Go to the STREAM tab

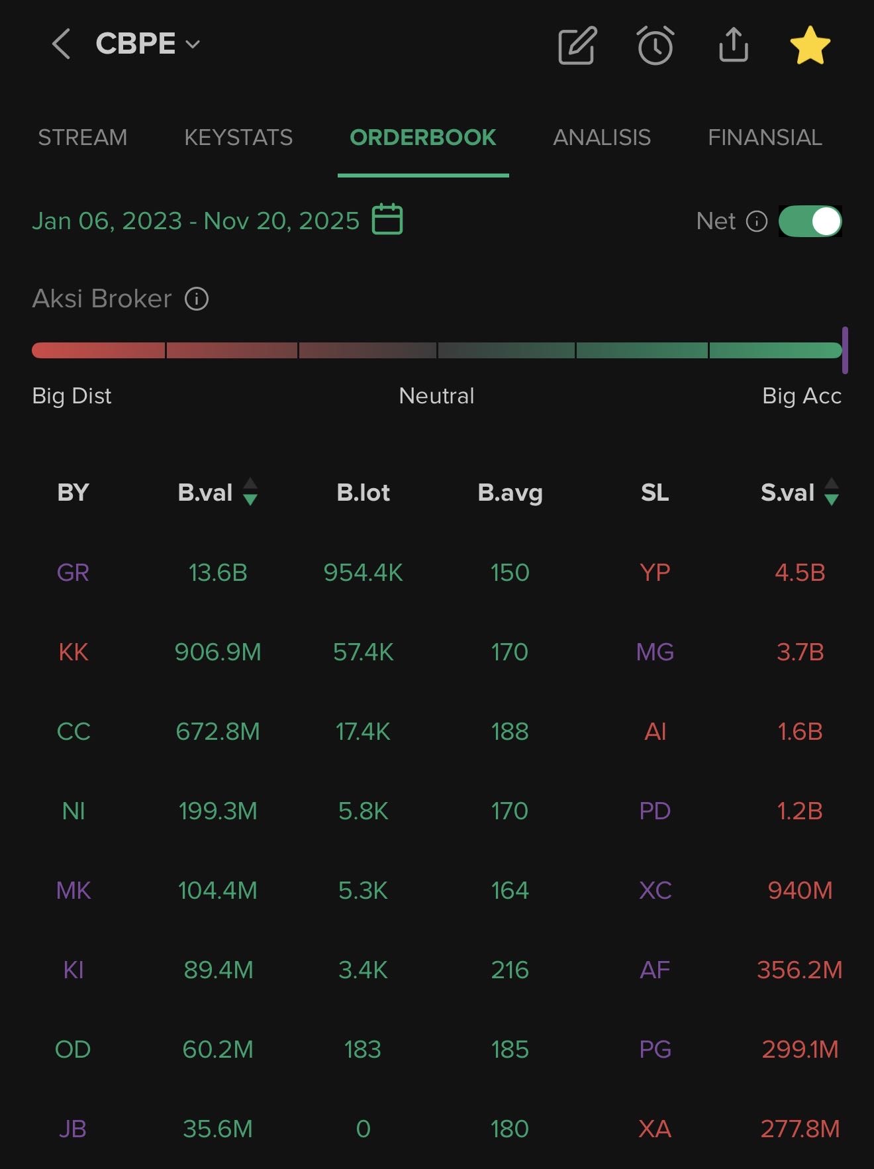coord(83,138)
